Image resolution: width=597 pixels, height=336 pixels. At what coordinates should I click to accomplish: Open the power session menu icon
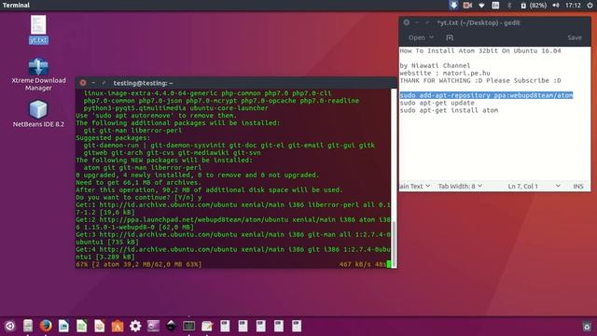[590, 6]
